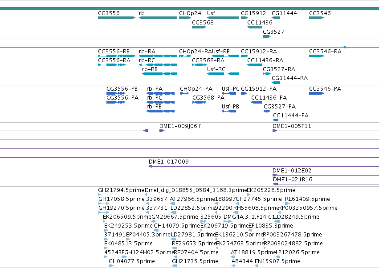Select the CHOp24-PA protein label
The height and width of the screenshot is (268, 379).
pos(196,89)
